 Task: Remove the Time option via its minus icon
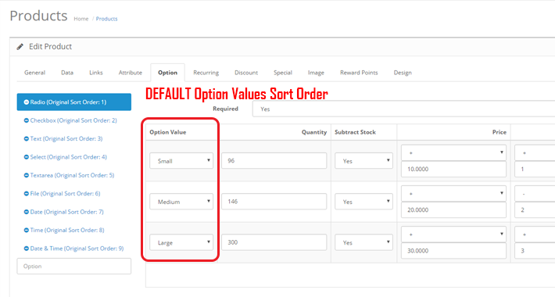[27, 230]
